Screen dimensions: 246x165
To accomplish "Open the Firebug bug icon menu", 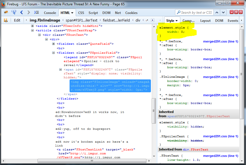I will pyautogui.click(x=6, y=12).
